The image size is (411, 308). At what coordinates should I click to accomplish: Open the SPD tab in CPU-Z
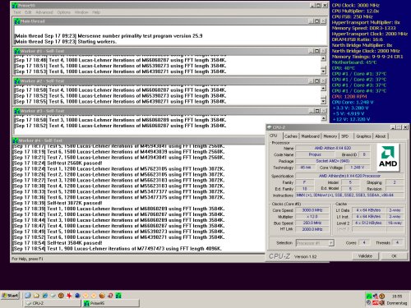(x=345, y=136)
